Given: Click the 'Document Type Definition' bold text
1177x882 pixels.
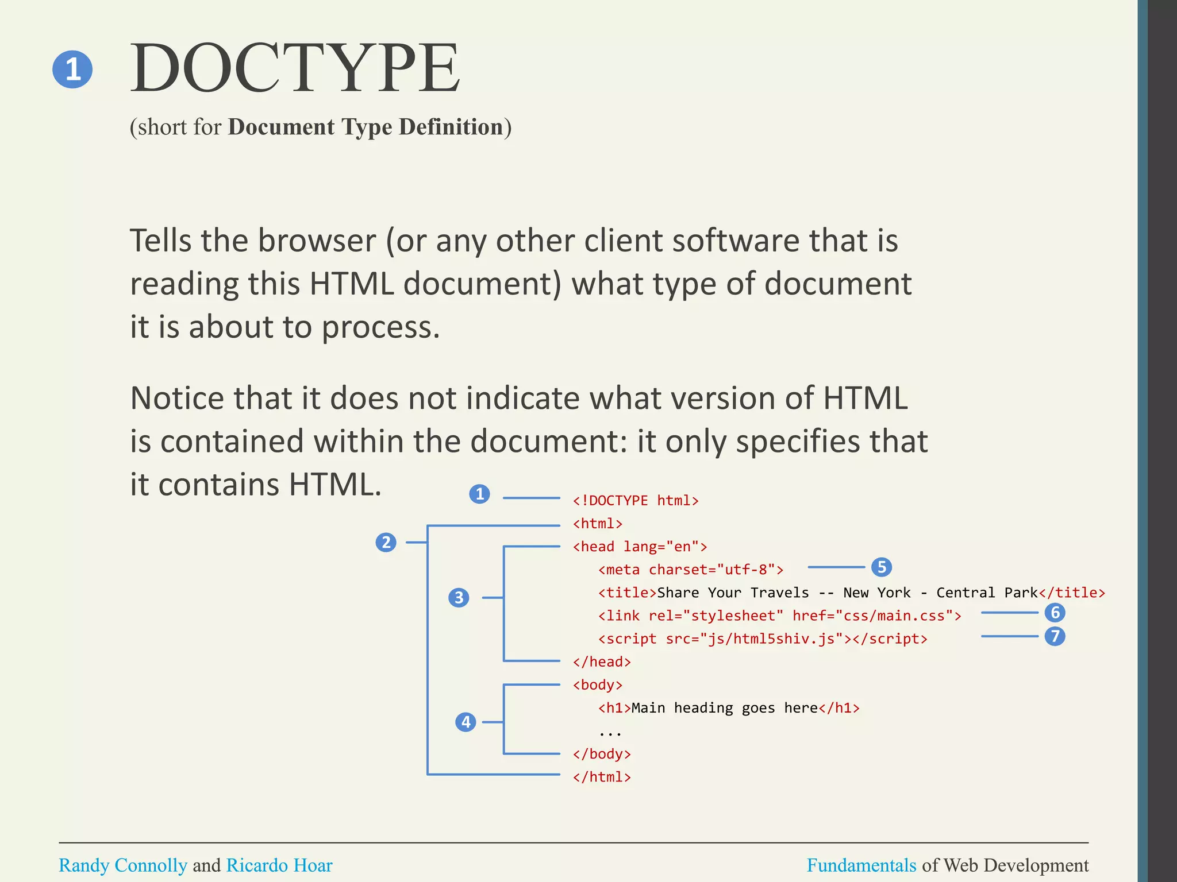Looking at the screenshot, I should 366,126.
